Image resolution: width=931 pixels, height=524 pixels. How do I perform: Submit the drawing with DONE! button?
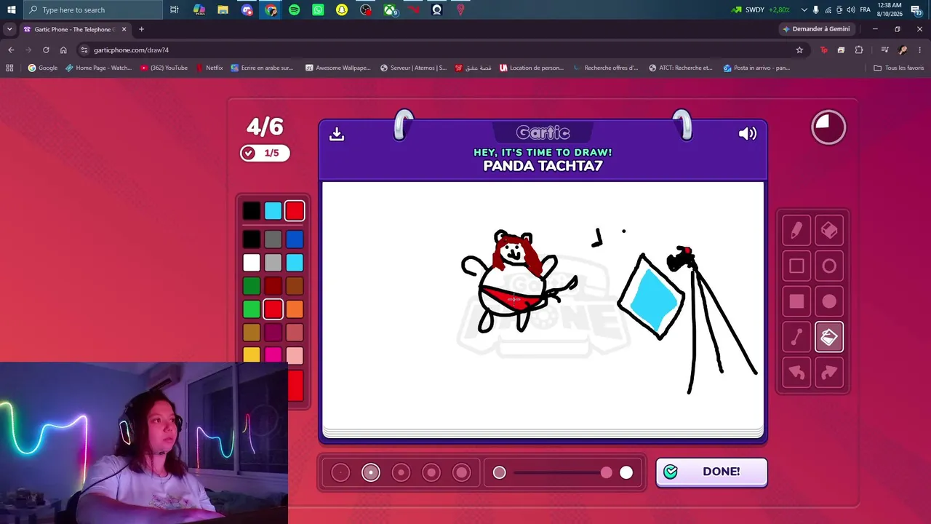click(711, 472)
